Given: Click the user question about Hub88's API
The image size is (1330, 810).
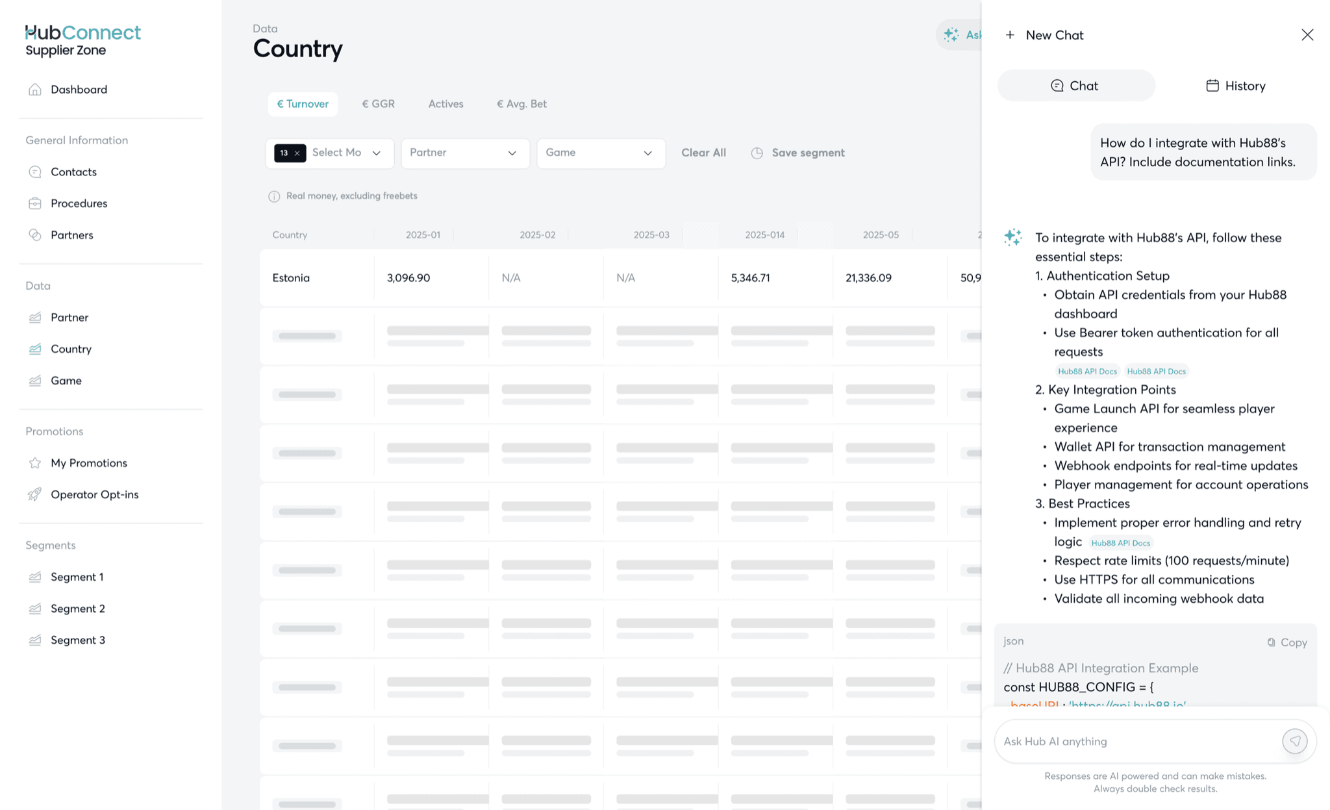Looking at the screenshot, I should point(1203,152).
